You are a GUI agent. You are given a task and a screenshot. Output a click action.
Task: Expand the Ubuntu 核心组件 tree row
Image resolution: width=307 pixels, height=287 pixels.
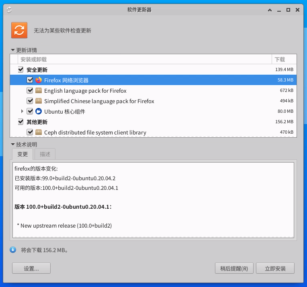[x=22, y=111]
